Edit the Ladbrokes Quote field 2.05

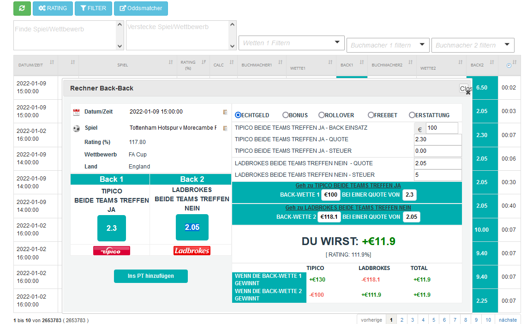(x=437, y=164)
